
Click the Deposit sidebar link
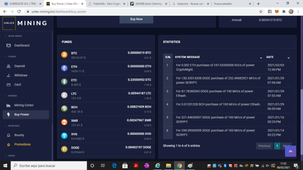tap(19, 66)
